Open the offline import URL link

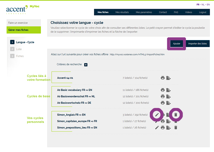tap(137, 55)
